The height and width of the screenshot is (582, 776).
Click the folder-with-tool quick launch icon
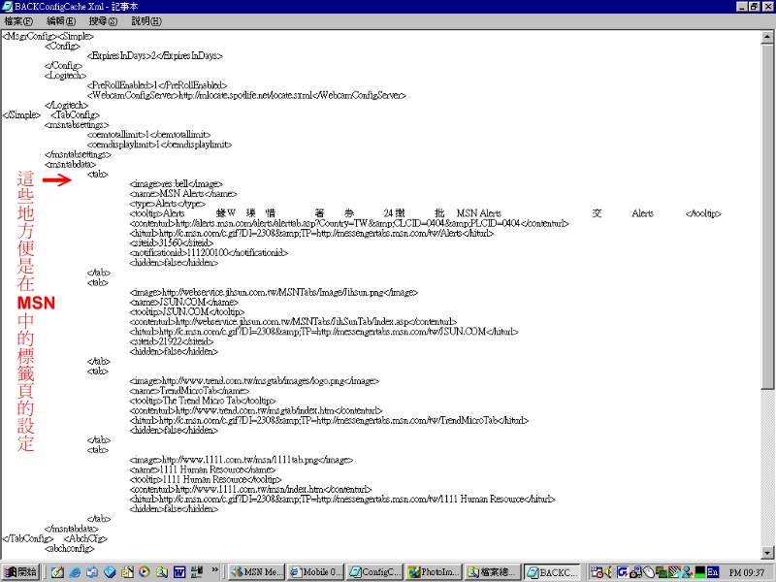pyautogui.click(x=127, y=572)
